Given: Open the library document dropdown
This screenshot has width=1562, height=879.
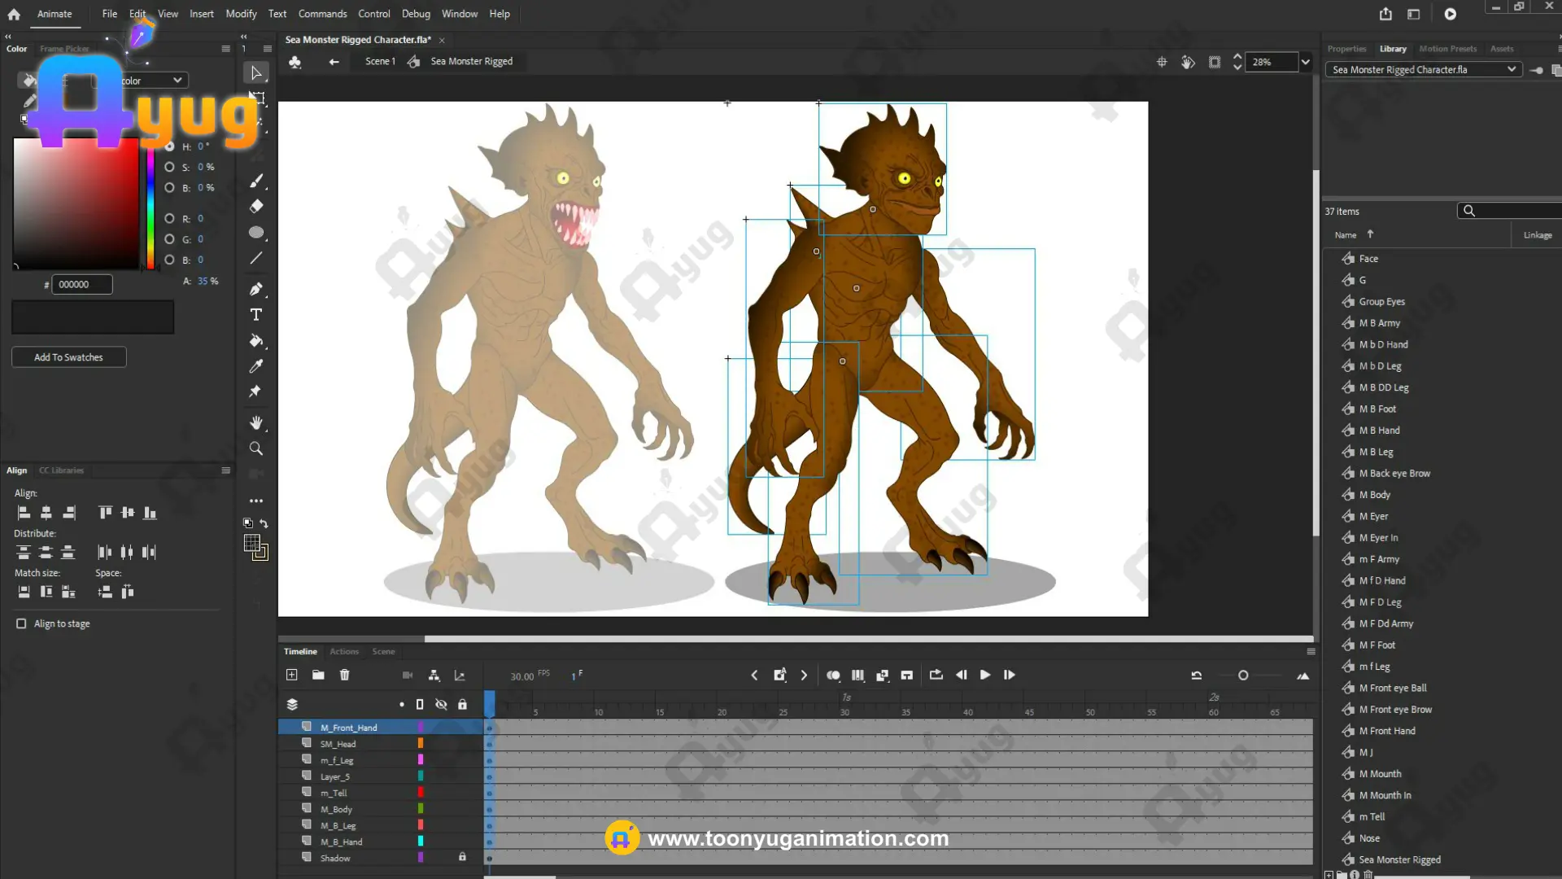Looking at the screenshot, I should click(1511, 69).
